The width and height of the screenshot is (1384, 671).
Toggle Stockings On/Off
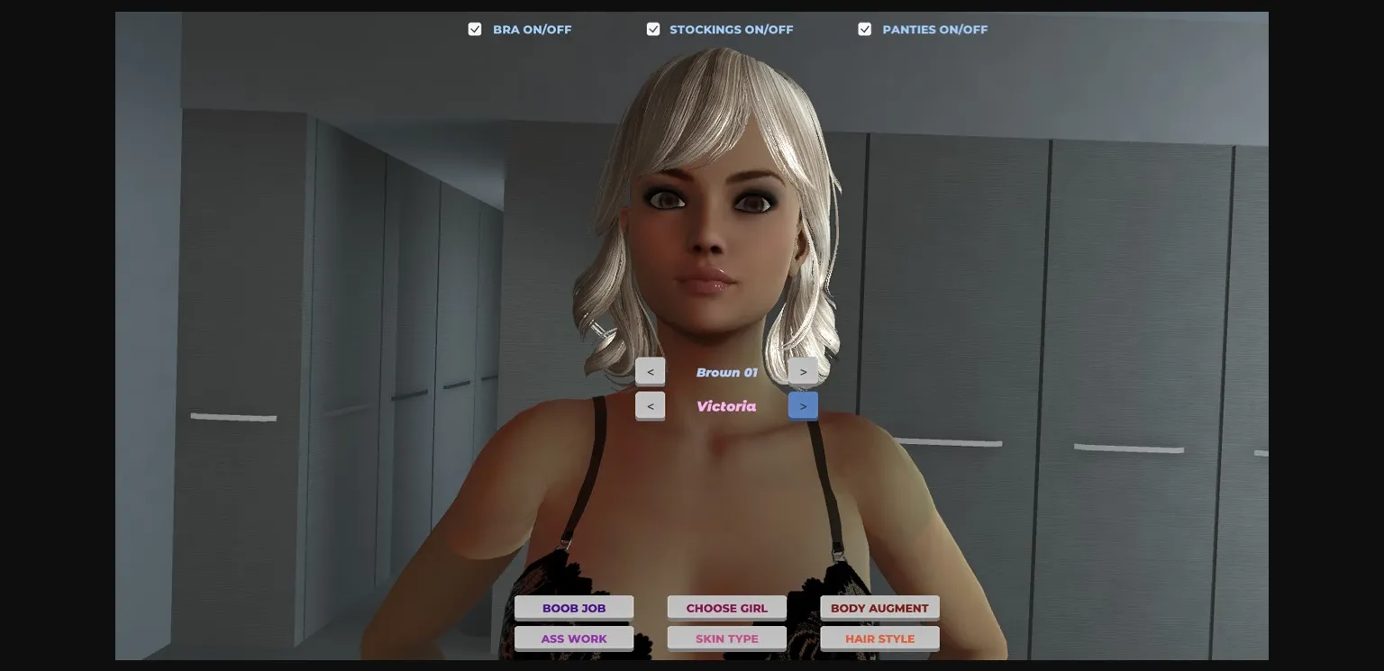click(653, 29)
